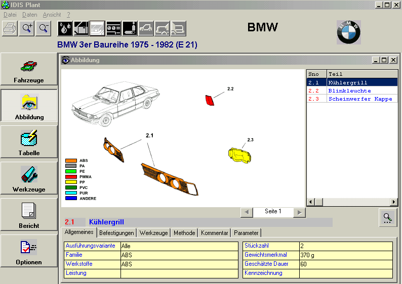Viewport: 402px width, 284px height.
Task: Click the eye icon in Abbildung title bar
Action: click(x=66, y=60)
